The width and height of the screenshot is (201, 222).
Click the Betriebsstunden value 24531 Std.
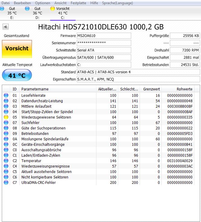[185, 65]
